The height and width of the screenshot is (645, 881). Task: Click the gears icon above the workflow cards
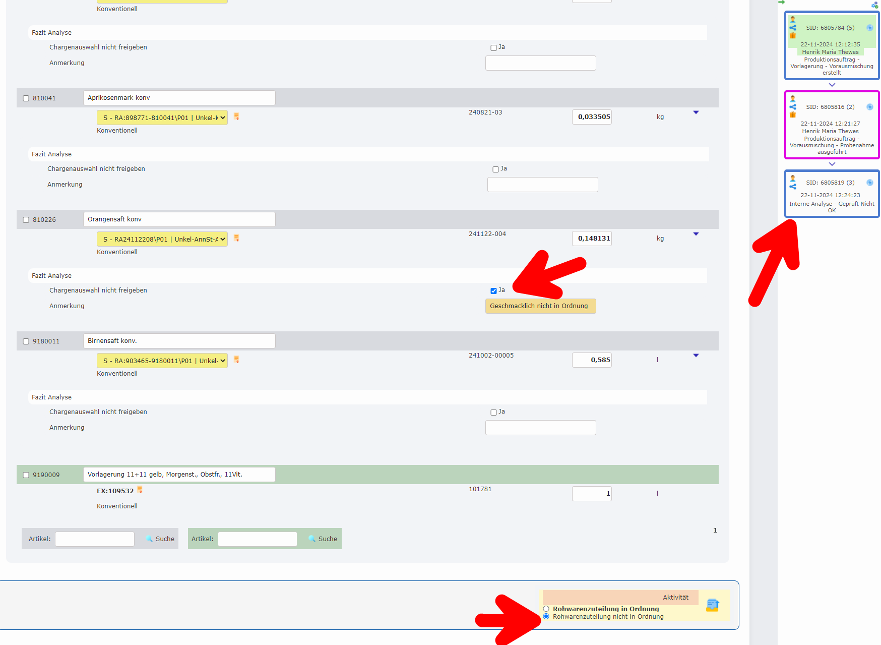(874, 5)
